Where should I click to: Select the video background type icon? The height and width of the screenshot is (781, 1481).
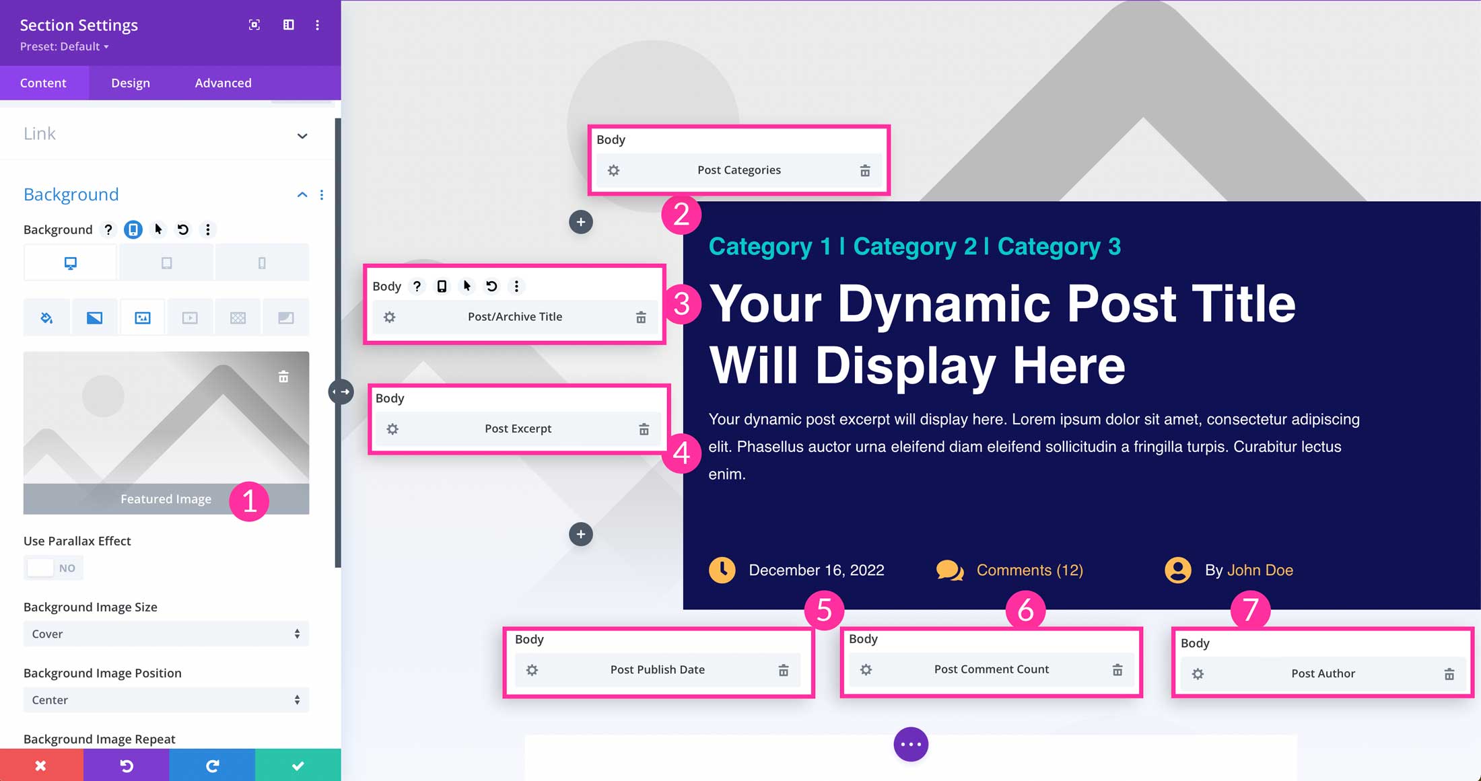(189, 316)
